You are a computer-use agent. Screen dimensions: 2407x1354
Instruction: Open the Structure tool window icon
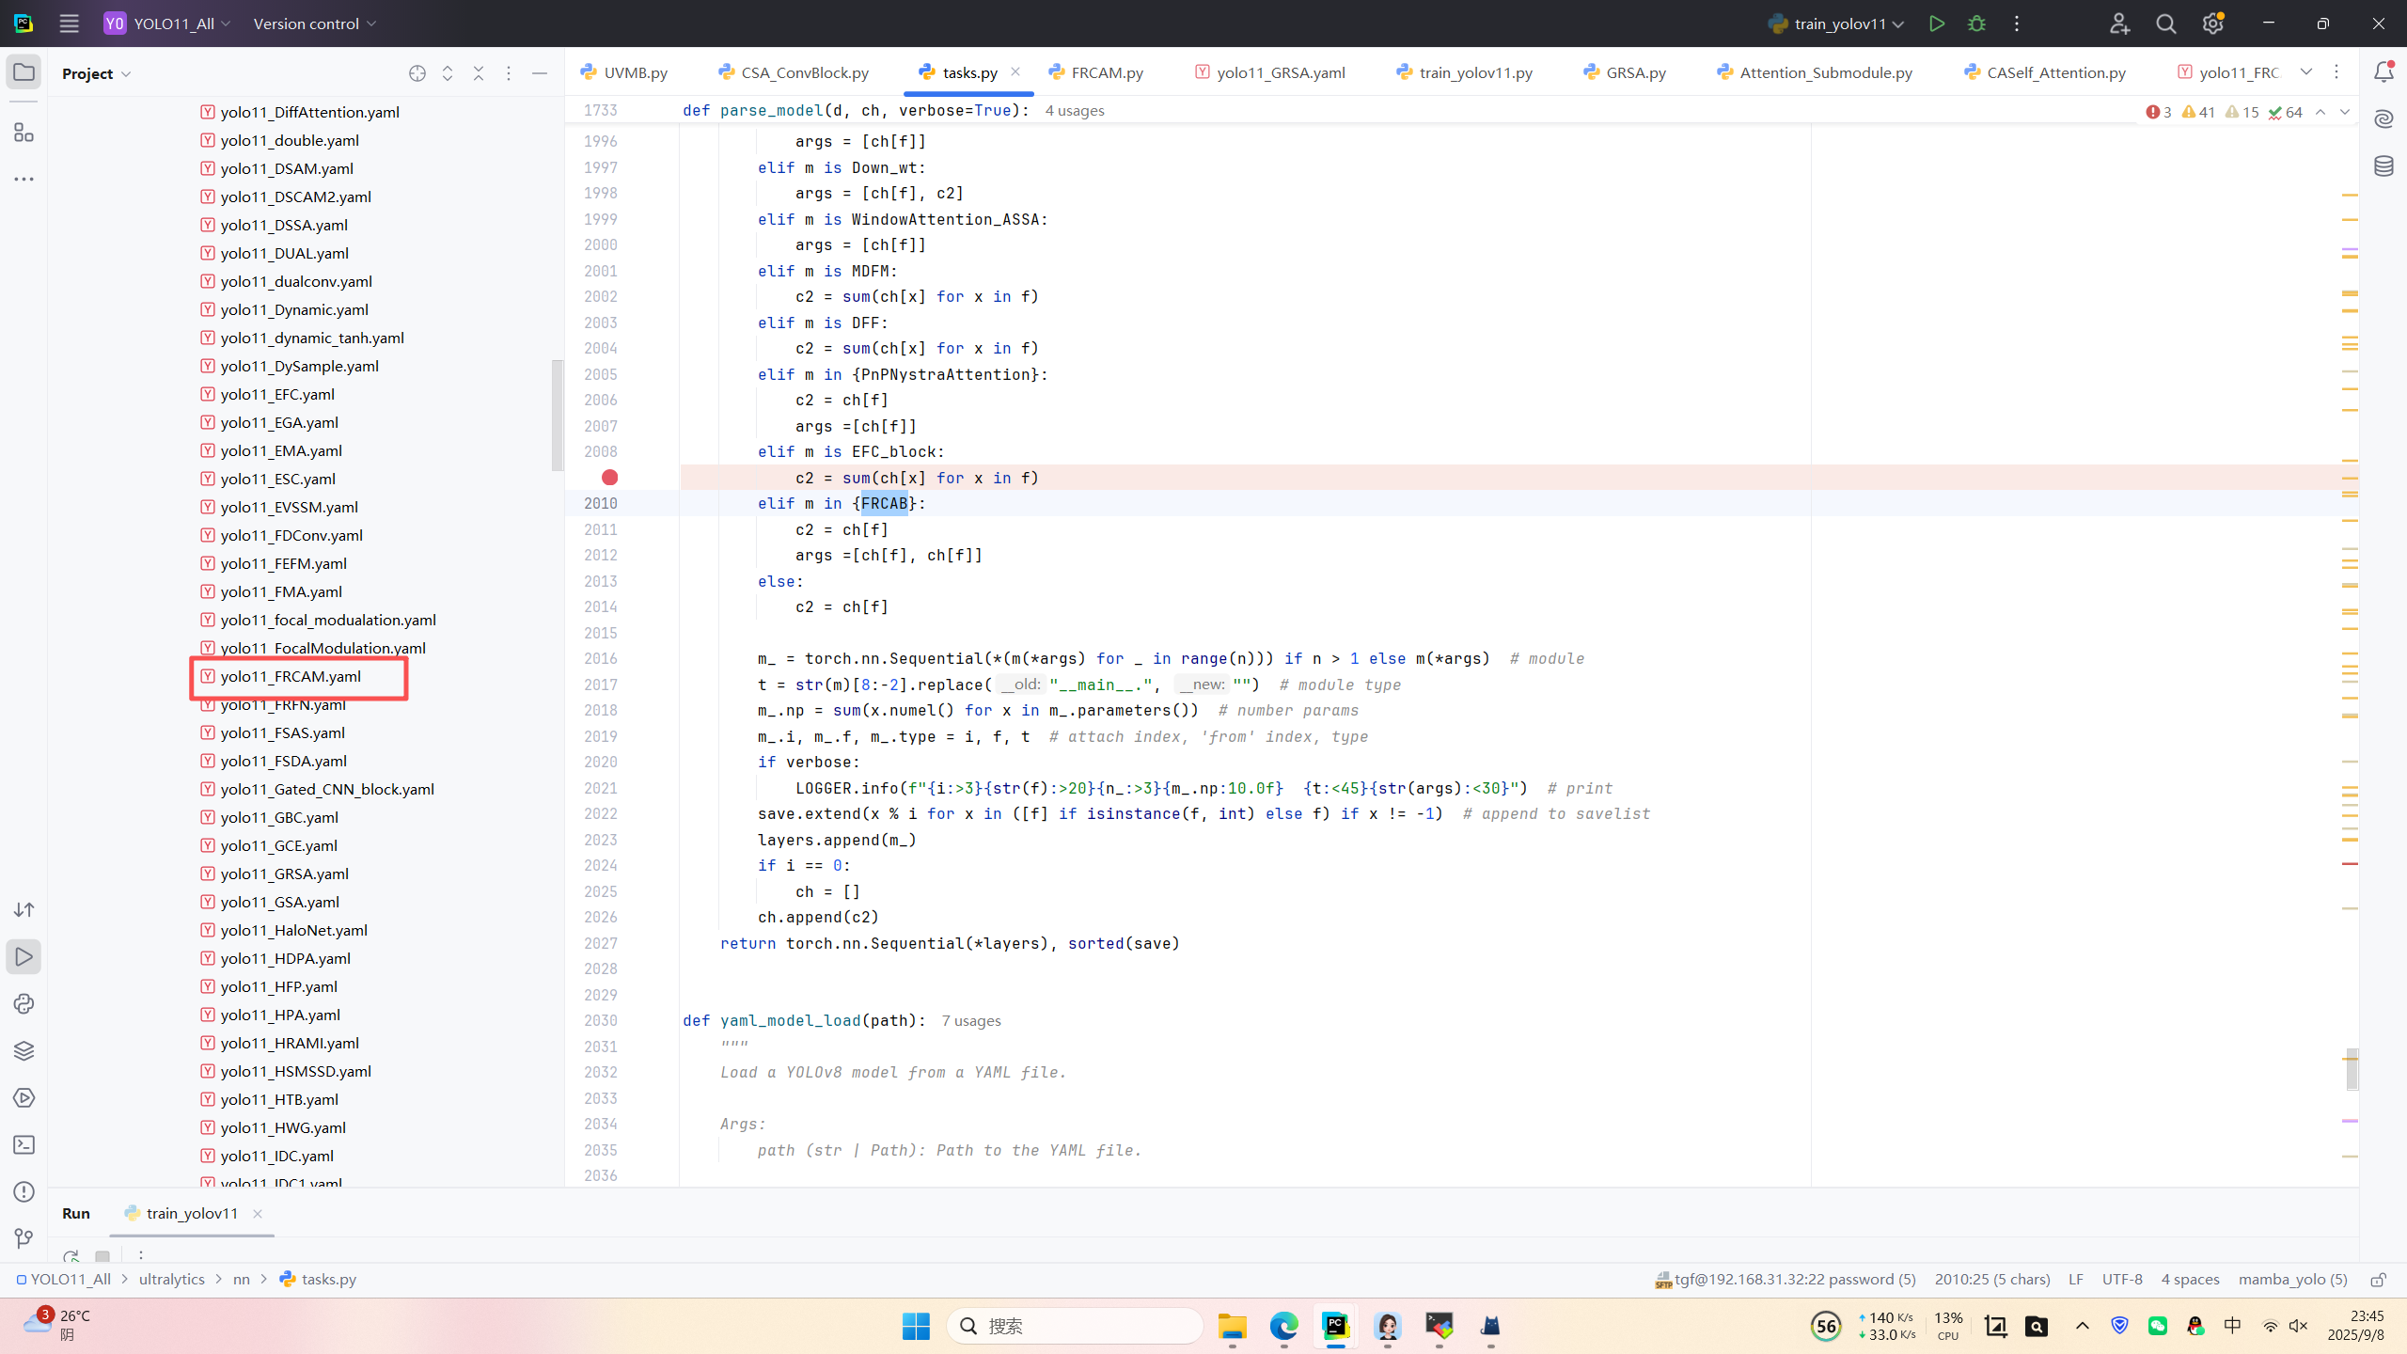(x=24, y=133)
